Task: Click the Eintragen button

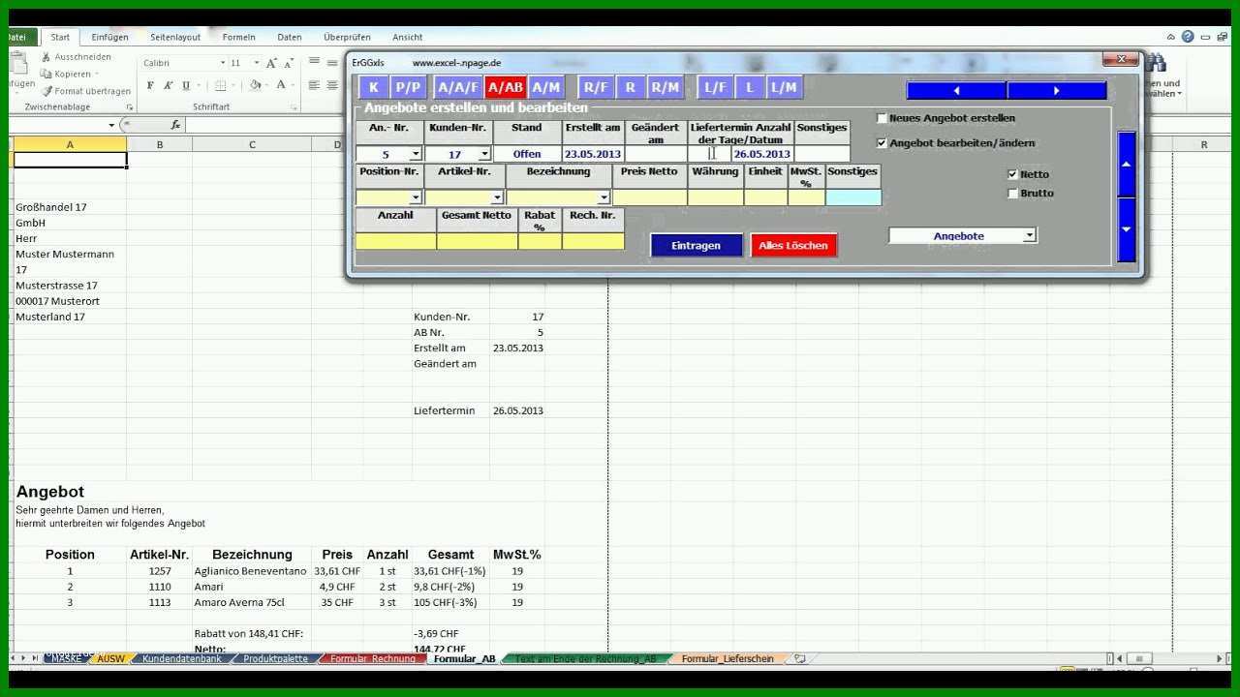Action: point(696,245)
